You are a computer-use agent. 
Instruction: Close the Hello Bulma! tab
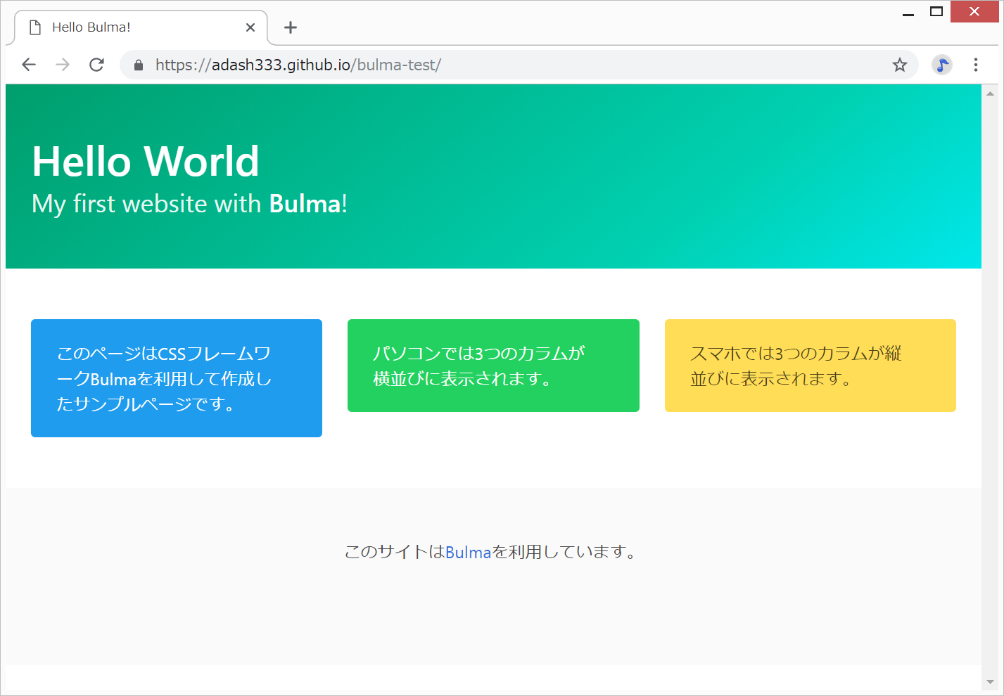tap(250, 27)
